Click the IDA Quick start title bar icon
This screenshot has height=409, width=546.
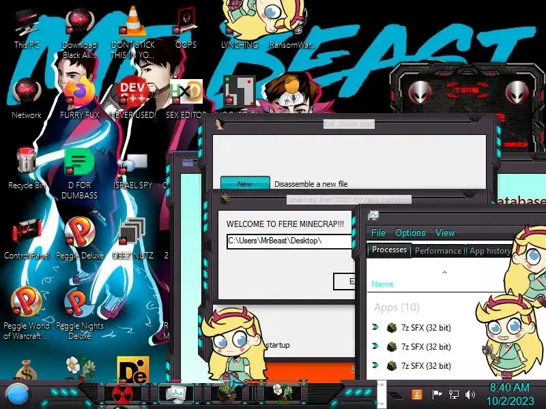pyautogui.click(x=219, y=123)
